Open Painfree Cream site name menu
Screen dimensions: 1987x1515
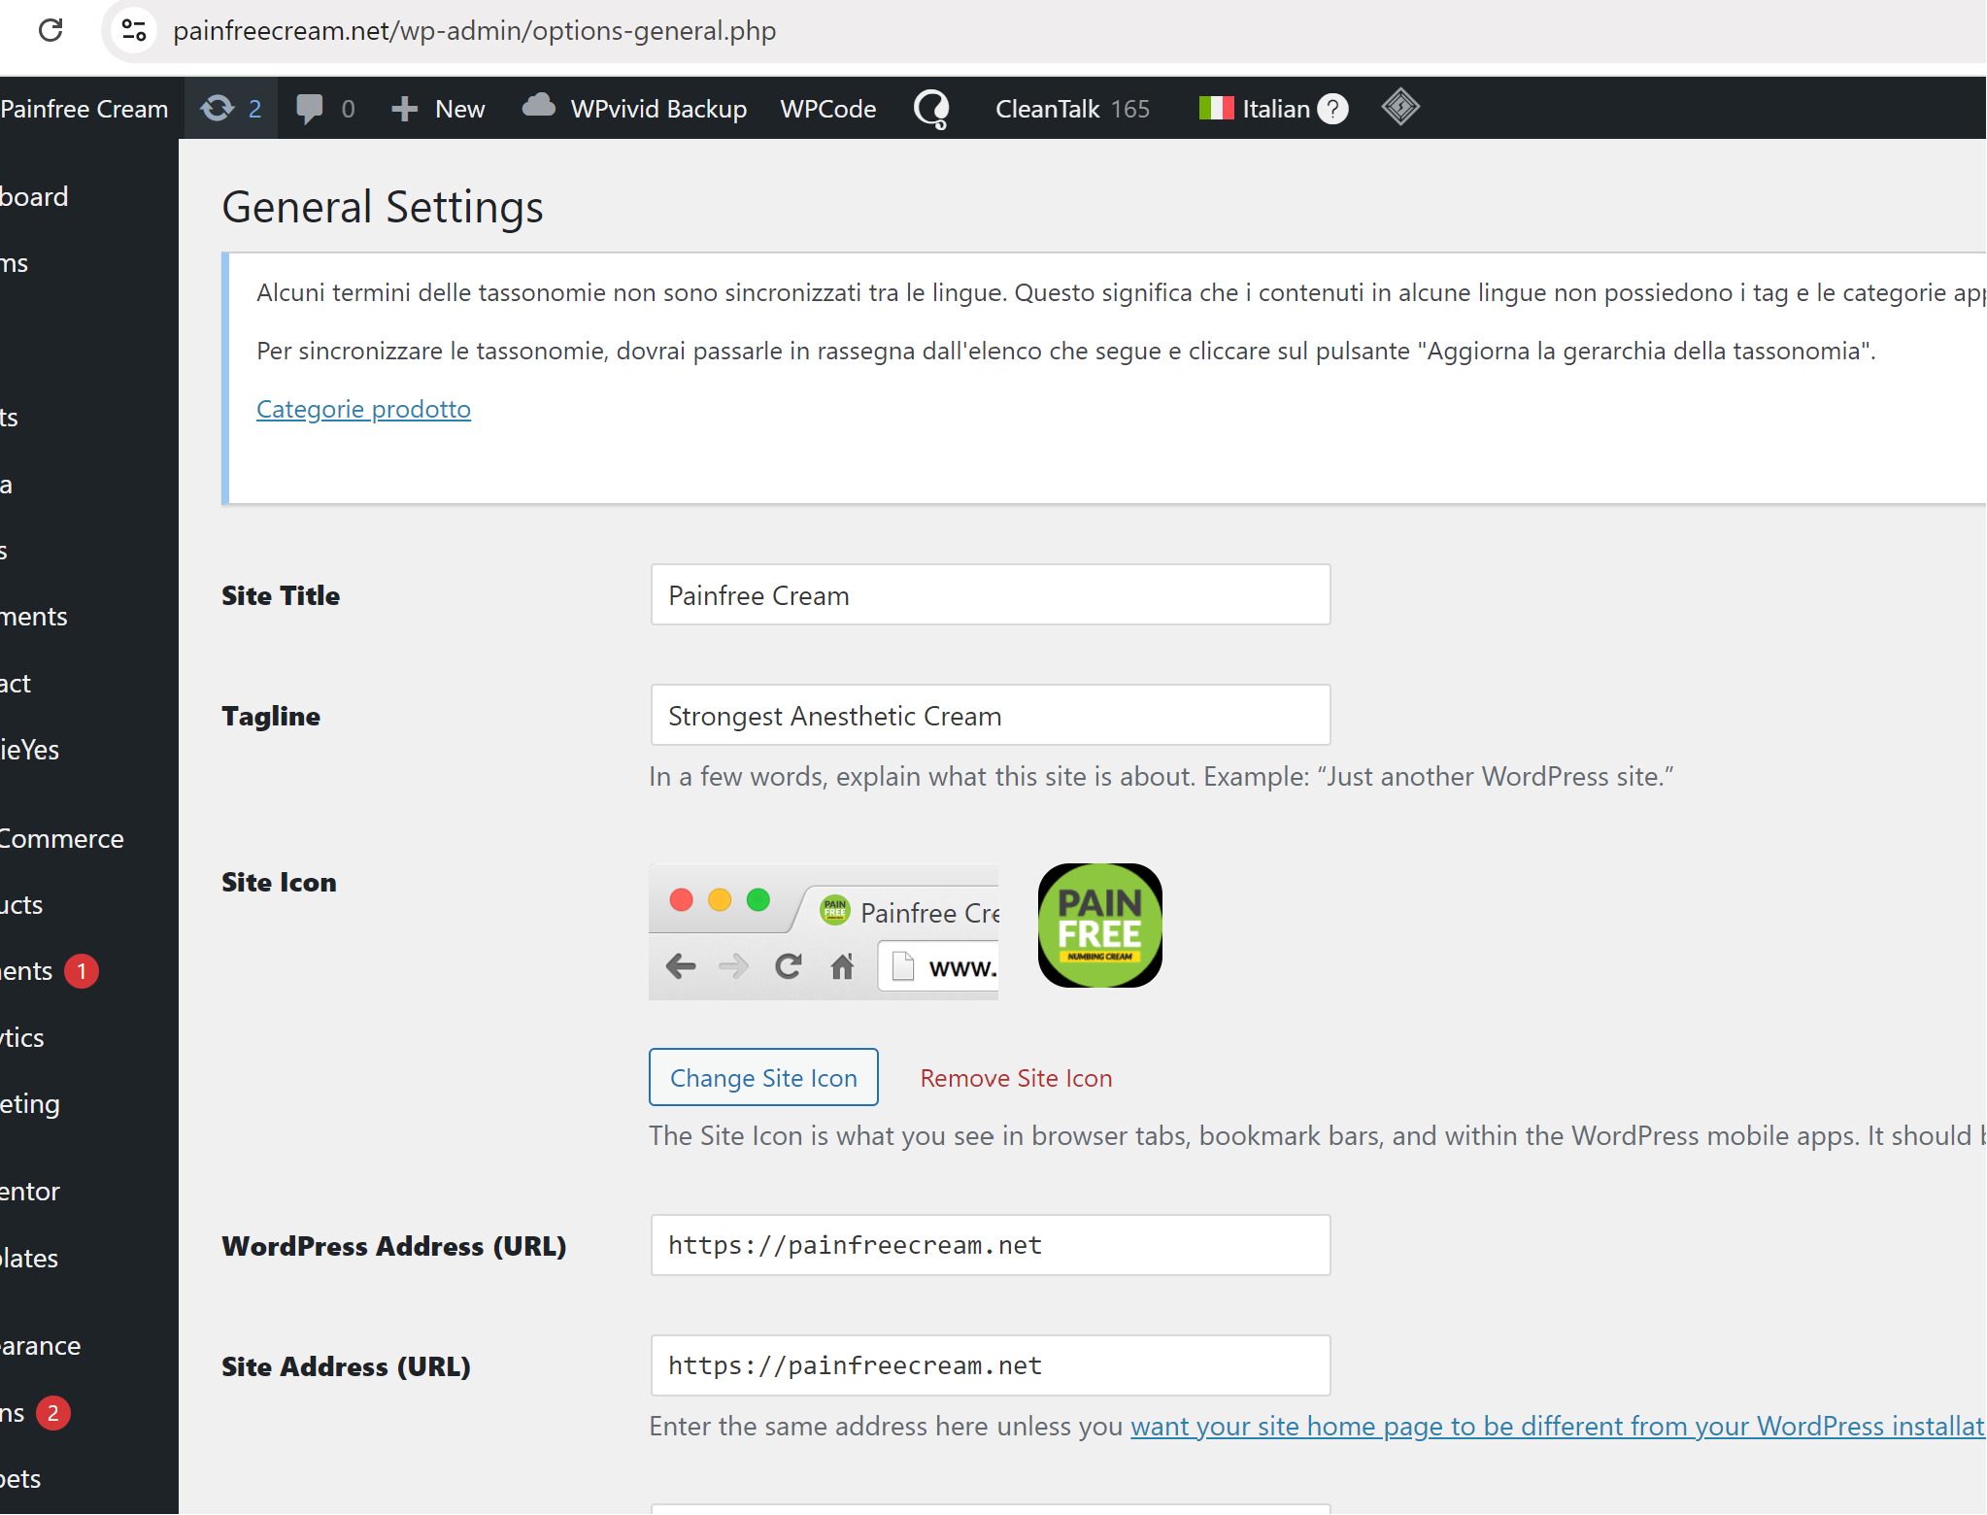pyautogui.click(x=84, y=108)
